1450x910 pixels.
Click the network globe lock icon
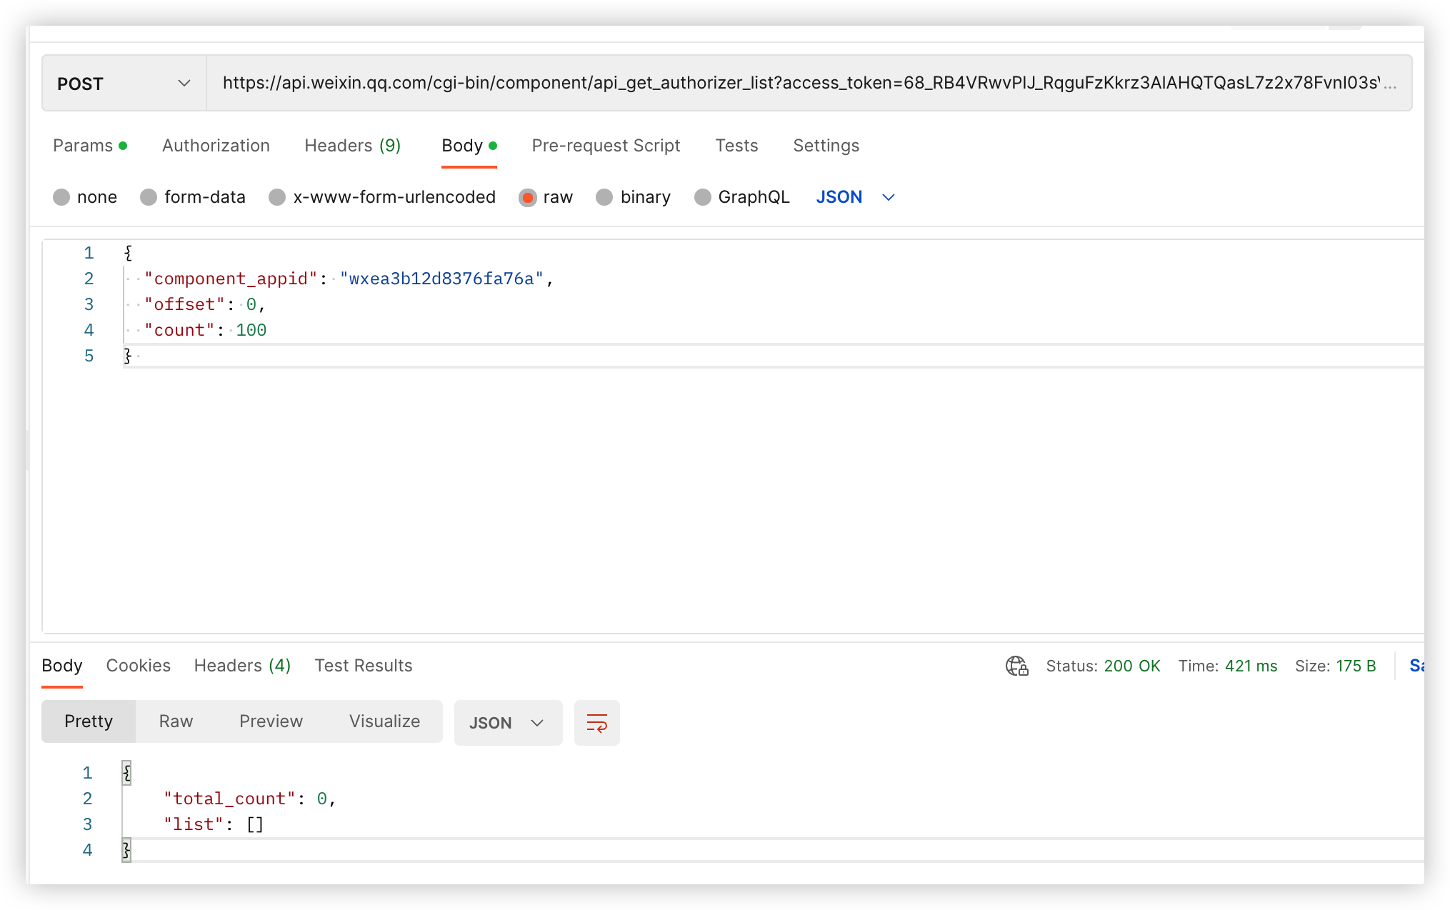[1016, 666]
